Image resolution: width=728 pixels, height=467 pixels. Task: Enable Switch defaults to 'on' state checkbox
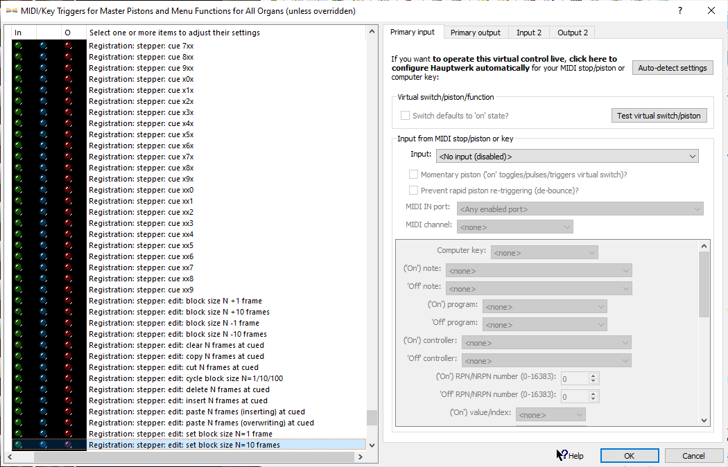coord(405,116)
